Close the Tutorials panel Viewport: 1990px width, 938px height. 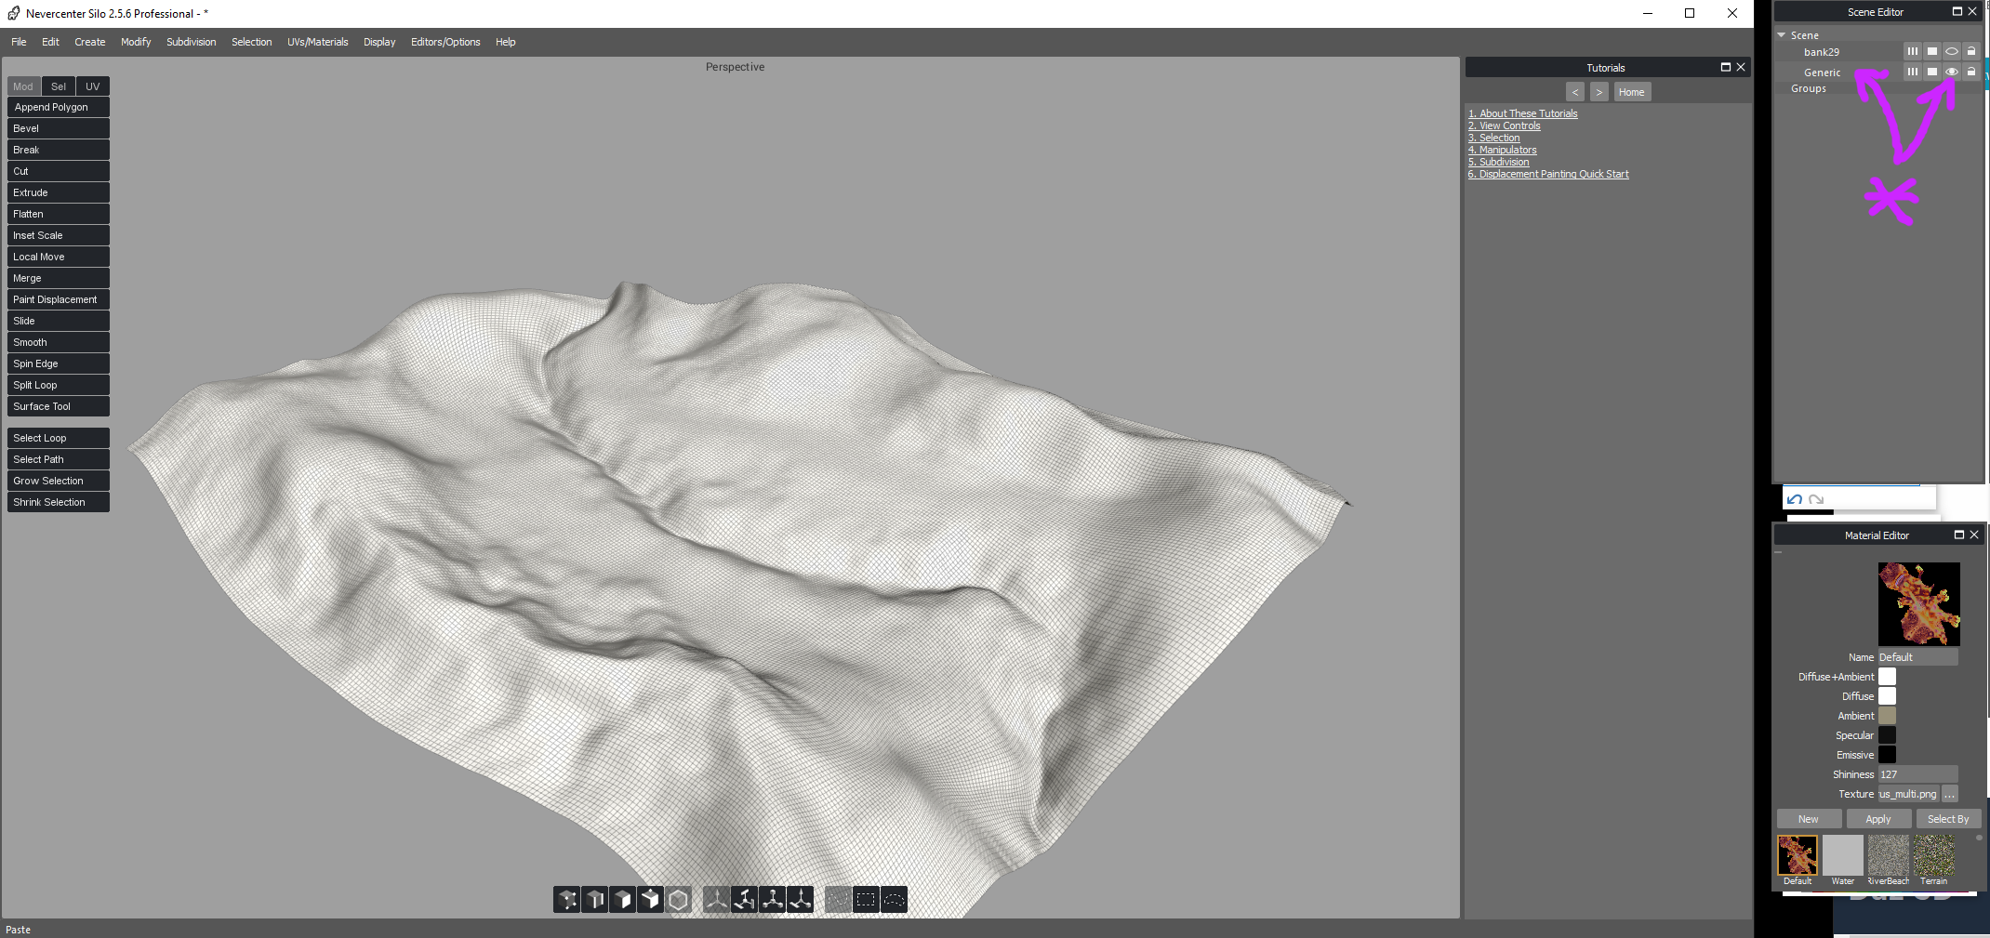(1741, 67)
